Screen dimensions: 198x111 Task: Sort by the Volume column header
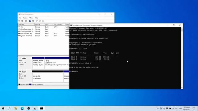point(26,25)
